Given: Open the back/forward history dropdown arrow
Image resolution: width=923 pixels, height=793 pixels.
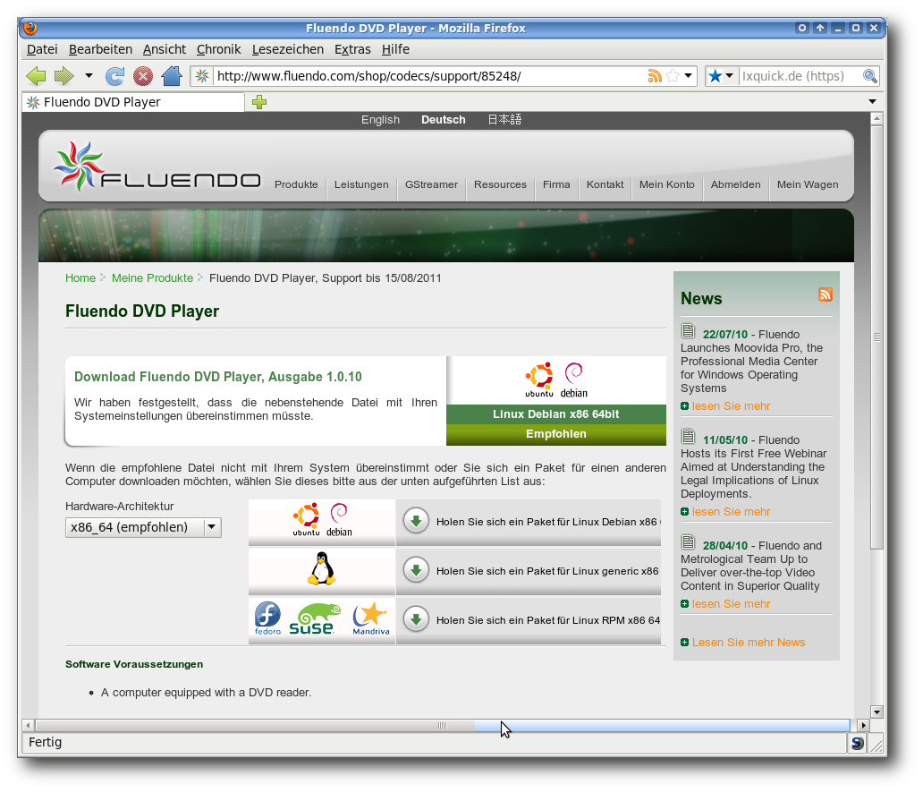Looking at the screenshot, I should [89, 76].
